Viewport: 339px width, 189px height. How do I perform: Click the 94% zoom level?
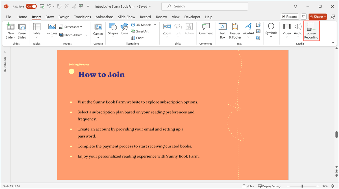(325, 186)
